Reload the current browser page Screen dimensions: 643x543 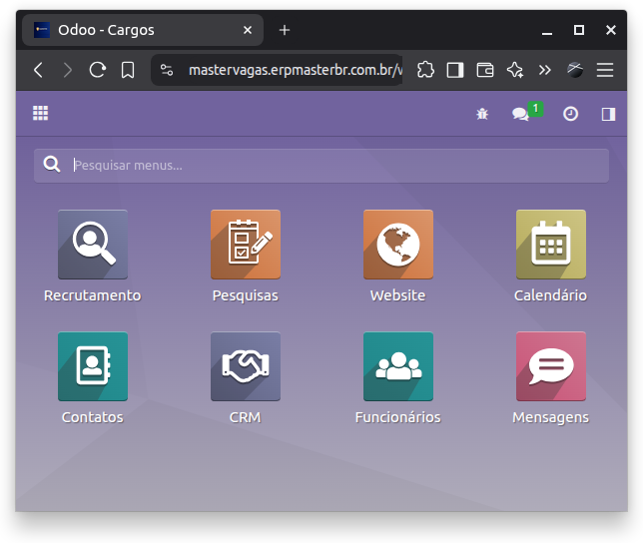pos(97,70)
